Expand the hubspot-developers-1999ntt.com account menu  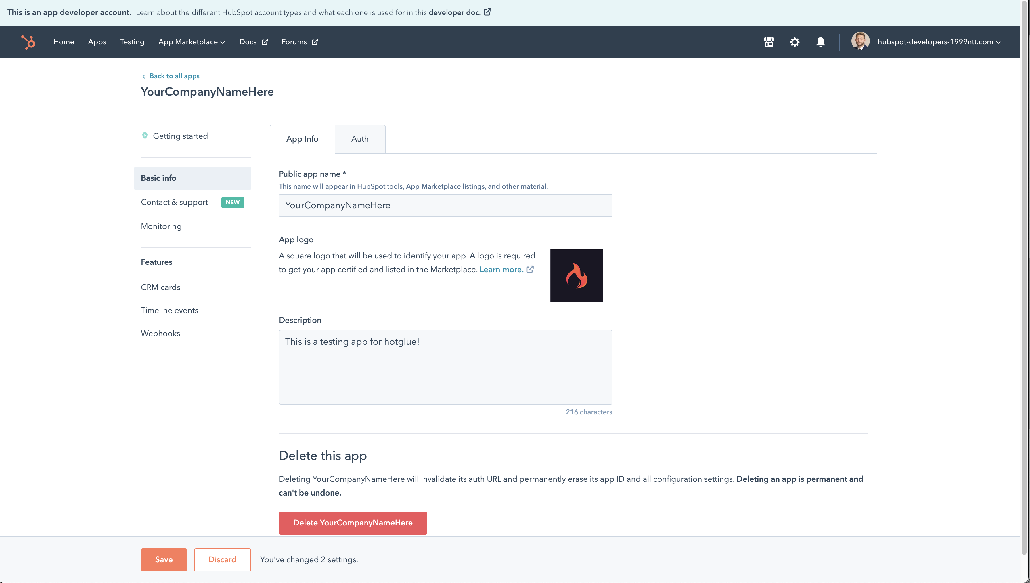[939, 42]
